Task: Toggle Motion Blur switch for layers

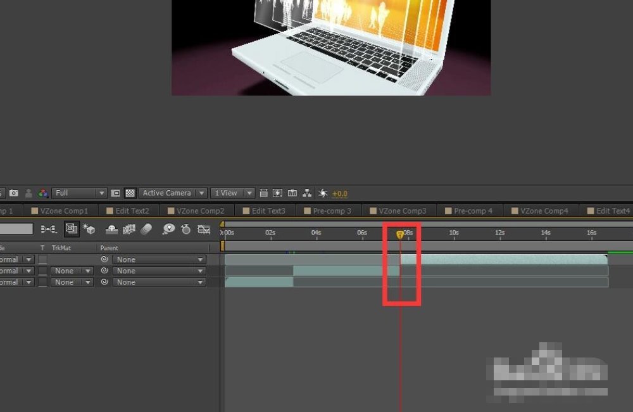Action: click(x=146, y=229)
